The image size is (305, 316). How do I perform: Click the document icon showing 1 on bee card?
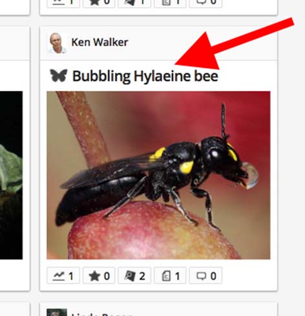170,276
